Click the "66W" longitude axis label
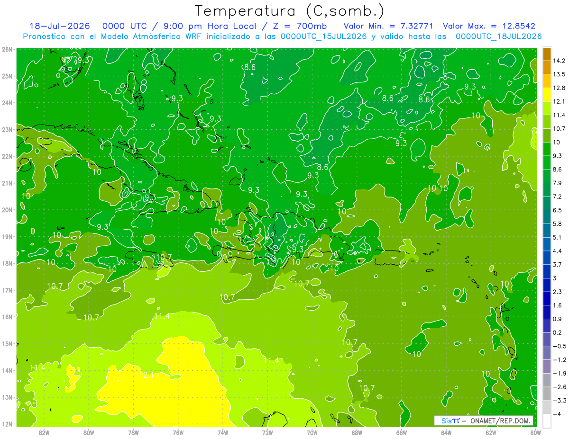 (402, 432)
